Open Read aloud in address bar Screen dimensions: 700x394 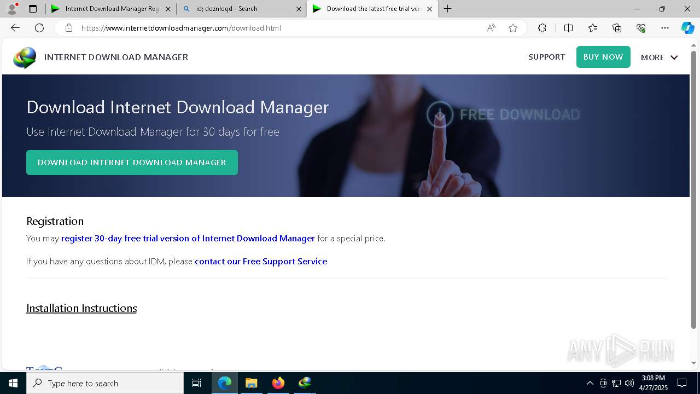coord(491,28)
